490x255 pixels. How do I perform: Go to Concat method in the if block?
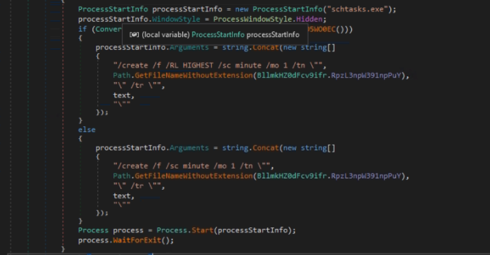265,47
